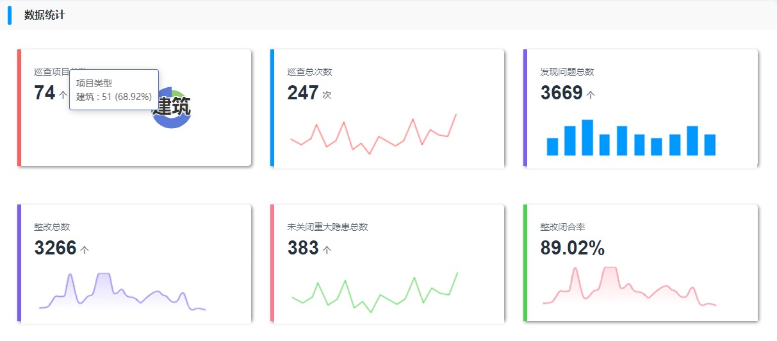Click the 3266 rectification total value

(x=55, y=248)
